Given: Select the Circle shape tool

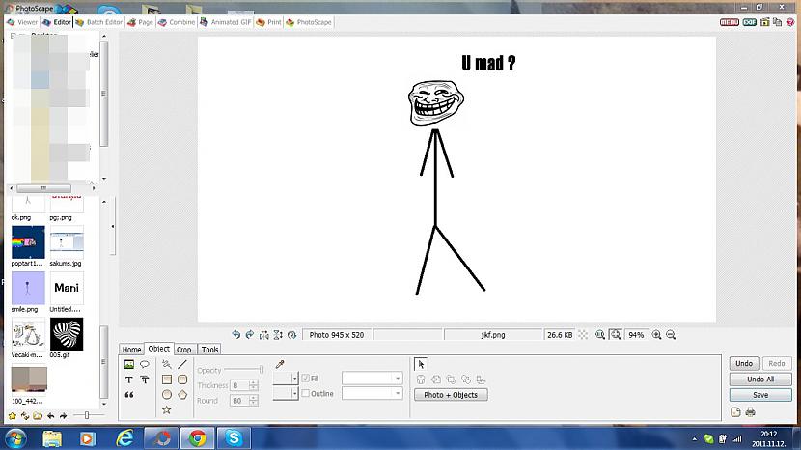Looking at the screenshot, I should click(x=167, y=395).
